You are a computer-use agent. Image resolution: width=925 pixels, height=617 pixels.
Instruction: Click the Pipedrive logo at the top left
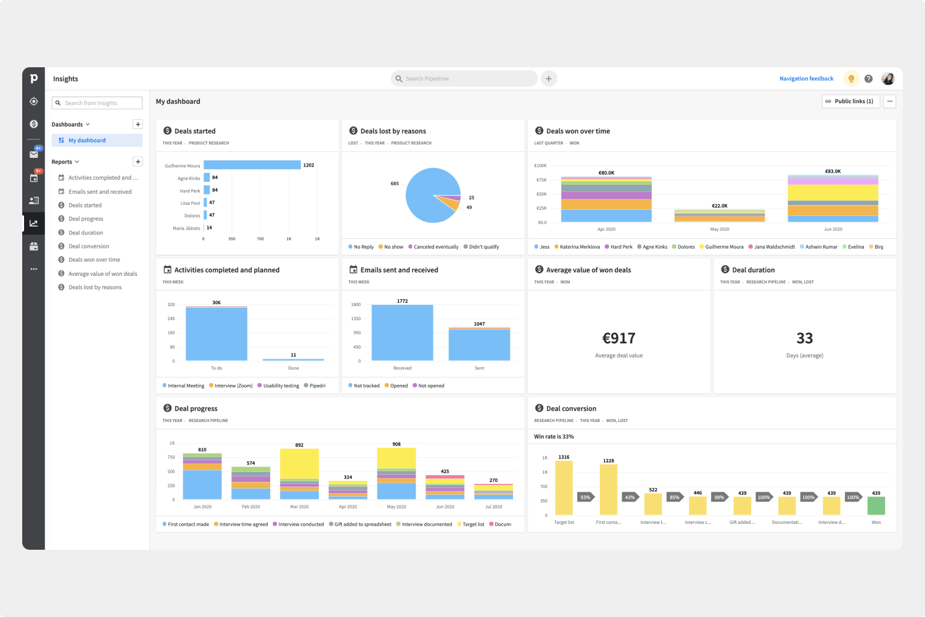click(x=34, y=78)
